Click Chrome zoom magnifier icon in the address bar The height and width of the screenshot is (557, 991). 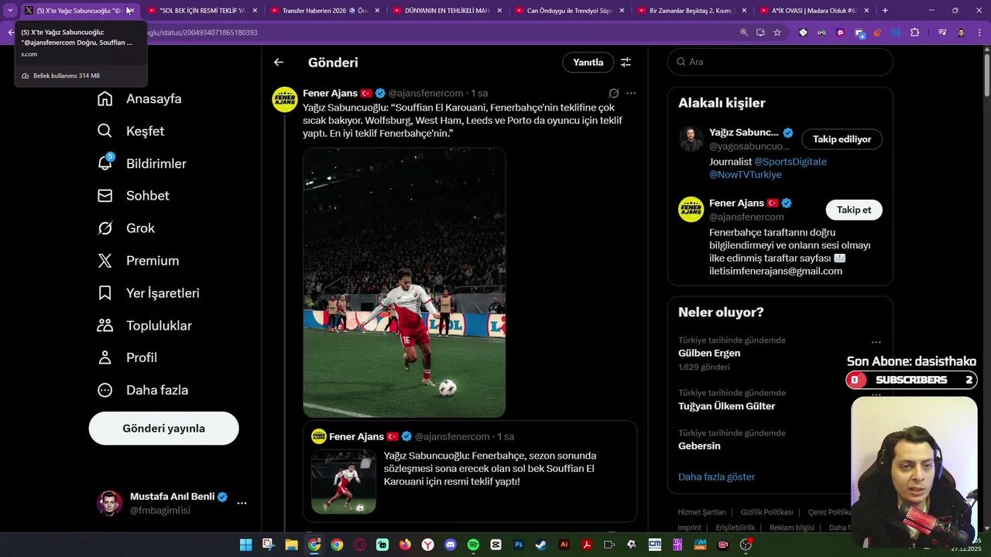point(744,32)
